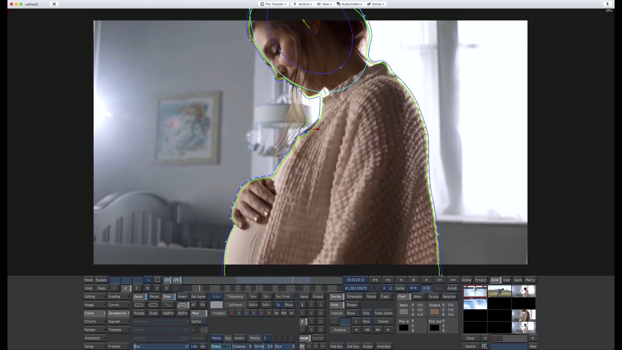Expand the Effects menu
This screenshot has height=350, width=622.
point(95,321)
